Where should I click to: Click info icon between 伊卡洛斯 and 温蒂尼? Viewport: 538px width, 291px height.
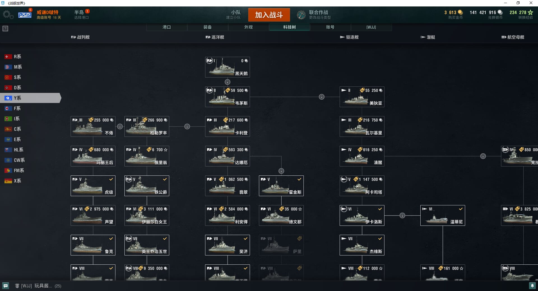[402, 215]
